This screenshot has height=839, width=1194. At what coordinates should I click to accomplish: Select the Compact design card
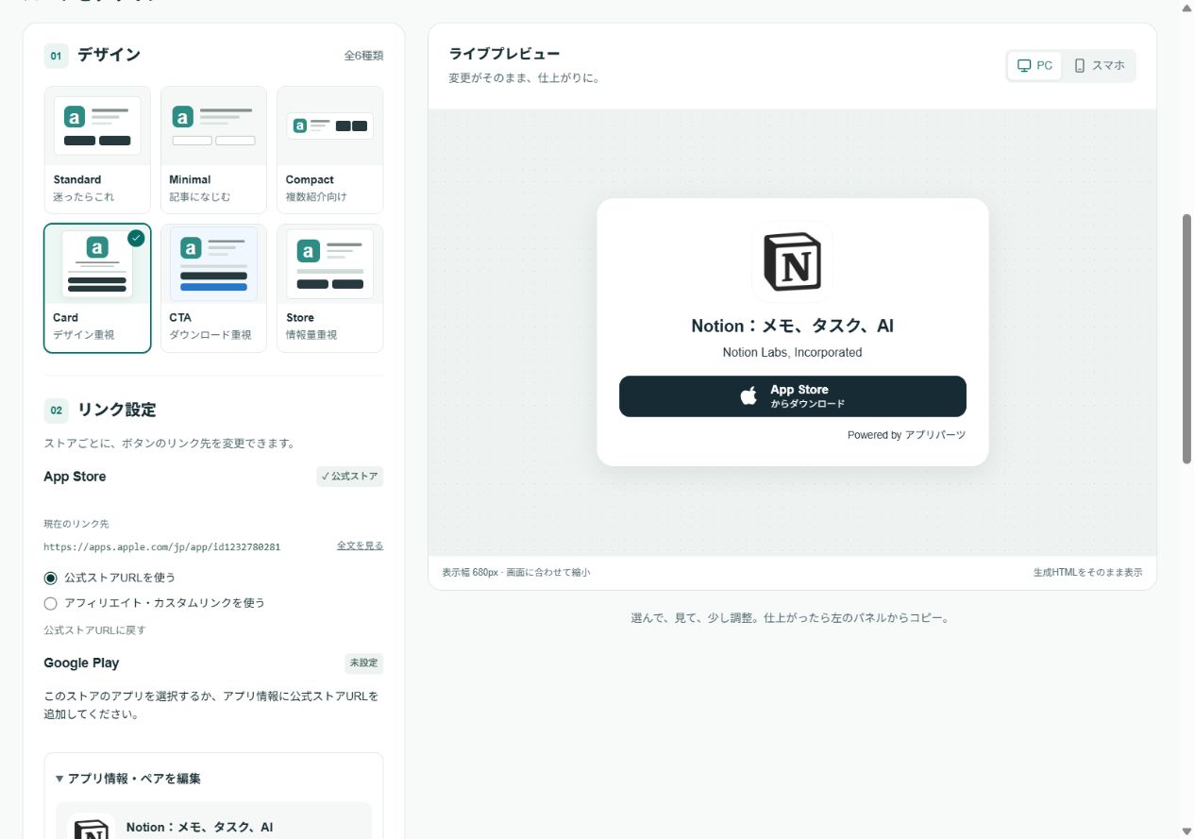330,150
